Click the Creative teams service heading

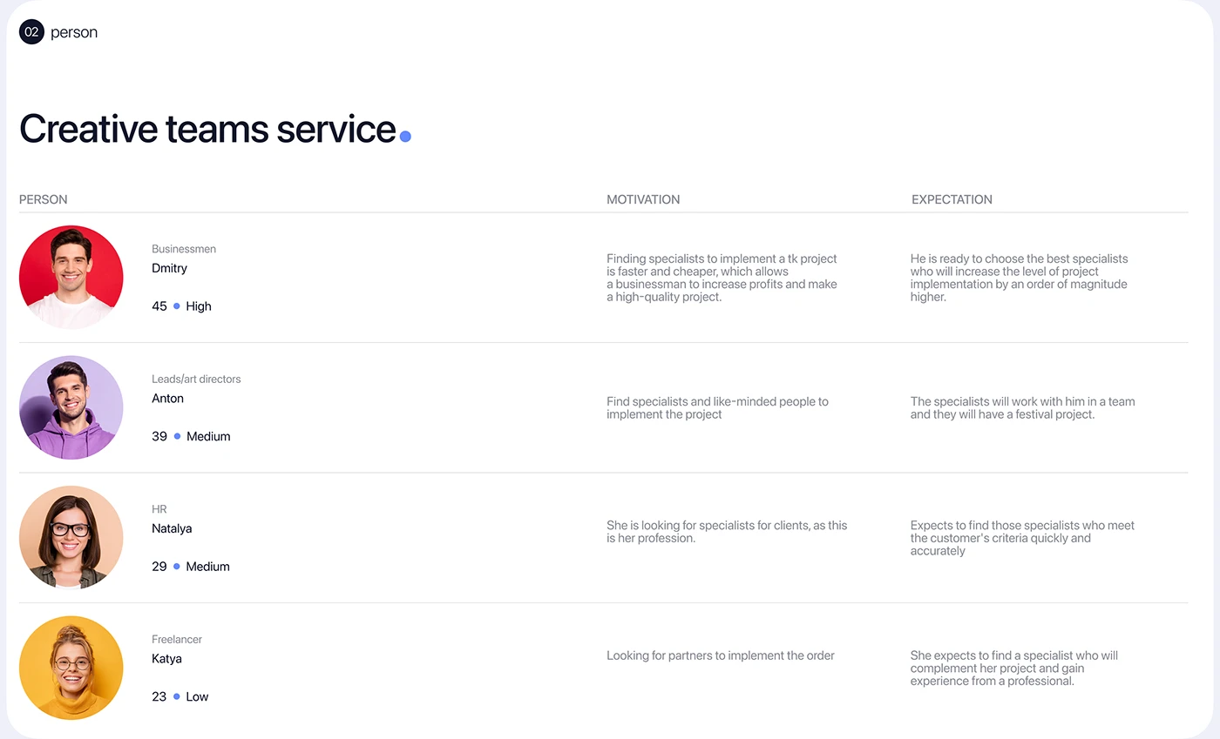coord(207,129)
